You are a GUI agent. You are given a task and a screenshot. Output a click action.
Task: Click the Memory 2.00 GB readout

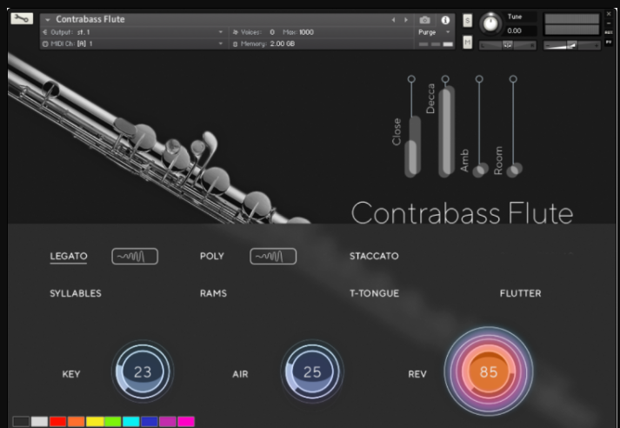tap(283, 43)
